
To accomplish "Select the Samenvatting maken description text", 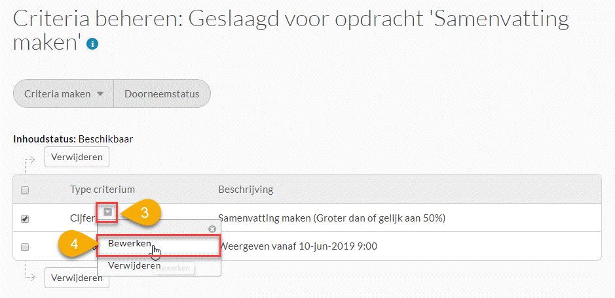I will coord(332,218).
